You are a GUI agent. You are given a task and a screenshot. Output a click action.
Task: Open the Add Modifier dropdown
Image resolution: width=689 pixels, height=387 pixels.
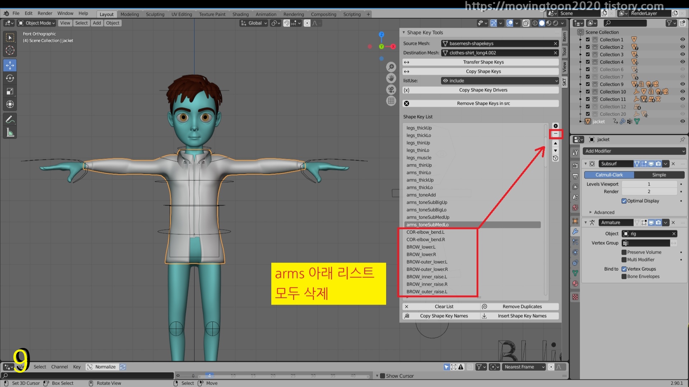click(x=634, y=151)
